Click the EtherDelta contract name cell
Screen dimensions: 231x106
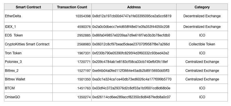28,16
